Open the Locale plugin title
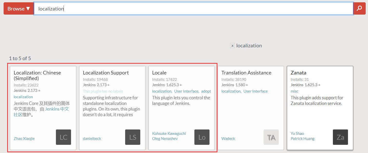 pos(159,73)
